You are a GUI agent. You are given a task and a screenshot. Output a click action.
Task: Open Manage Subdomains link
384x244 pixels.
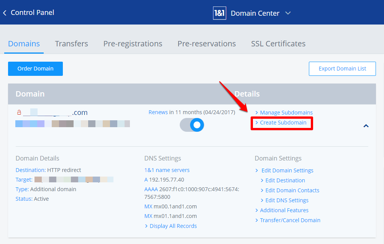pos(286,113)
